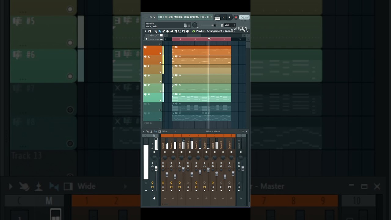This screenshot has width=391, height=220.
Task: Click the Insert 1 volume fader
Action: tap(166, 174)
